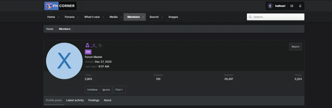Image resolution: width=332 pixels, height=108 pixels.
Task: Open What's new in navigation
Action: pyautogui.click(x=92, y=17)
